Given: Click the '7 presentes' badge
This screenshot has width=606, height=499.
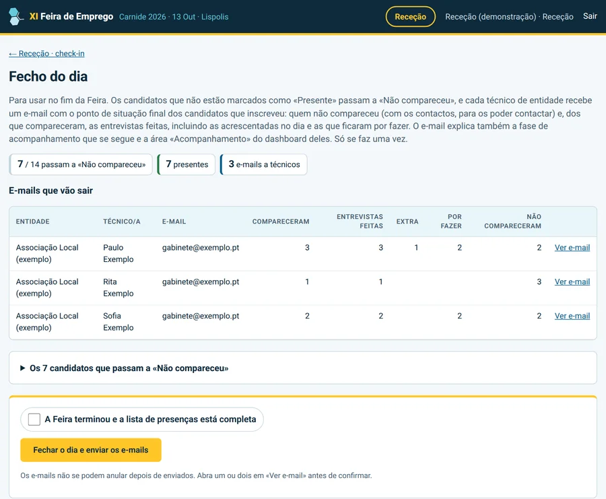Looking at the screenshot, I should [187, 164].
